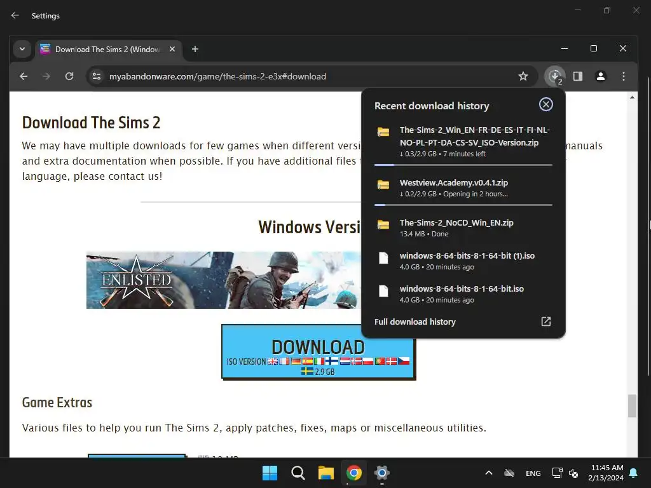Click the ENG language indicator
This screenshot has height=488, width=651.
click(x=533, y=473)
